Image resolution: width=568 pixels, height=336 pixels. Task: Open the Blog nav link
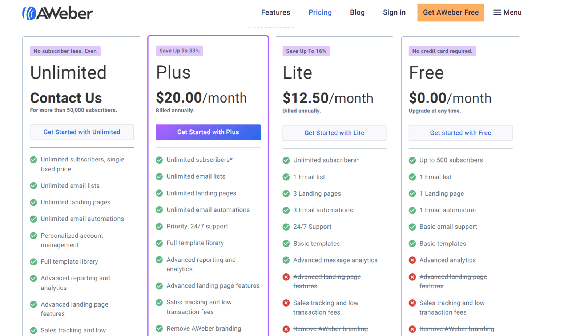coord(357,12)
